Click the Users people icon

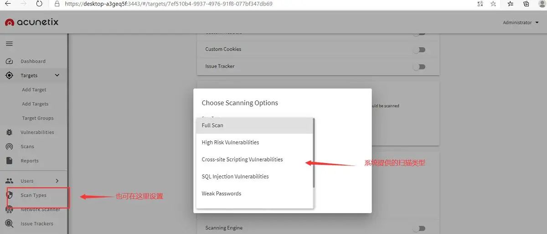(9, 181)
